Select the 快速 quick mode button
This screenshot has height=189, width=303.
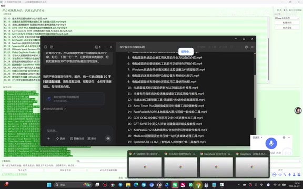[60, 139]
